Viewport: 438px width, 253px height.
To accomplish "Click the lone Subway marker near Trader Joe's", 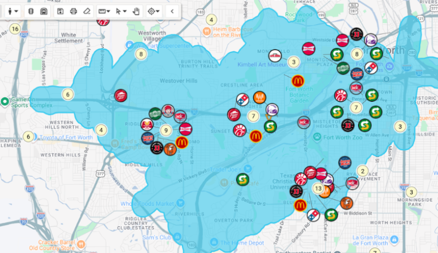I will (x=242, y=180).
